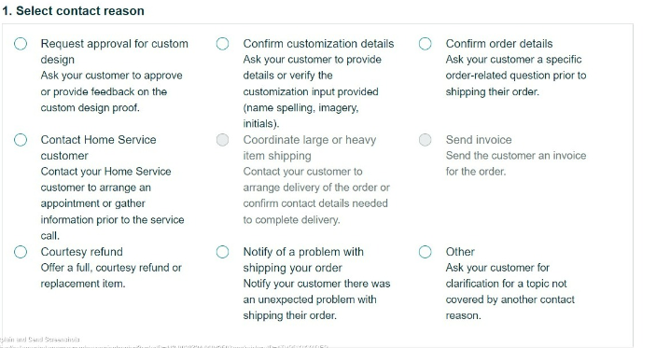Click the 'Confirm order details' label text
Viewport: 656px width, 348px height.
[499, 44]
